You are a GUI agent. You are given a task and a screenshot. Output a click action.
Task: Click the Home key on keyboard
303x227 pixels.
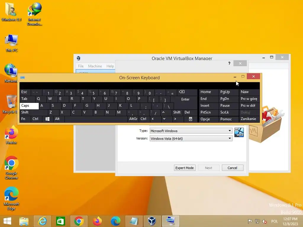pyautogui.click(x=209, y=92)
